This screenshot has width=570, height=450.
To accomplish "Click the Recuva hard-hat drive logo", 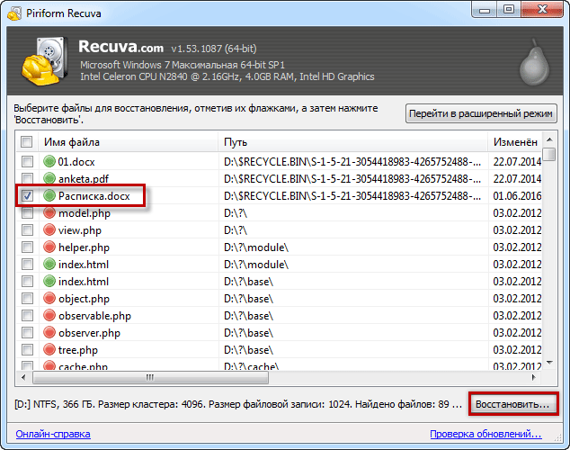I will point(43,59).
